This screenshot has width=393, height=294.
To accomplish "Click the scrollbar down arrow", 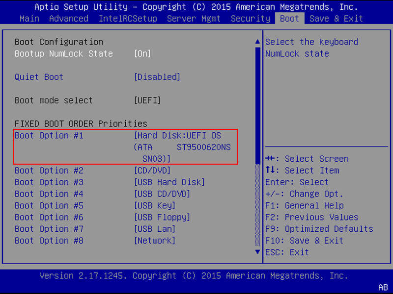I will 257,252.
